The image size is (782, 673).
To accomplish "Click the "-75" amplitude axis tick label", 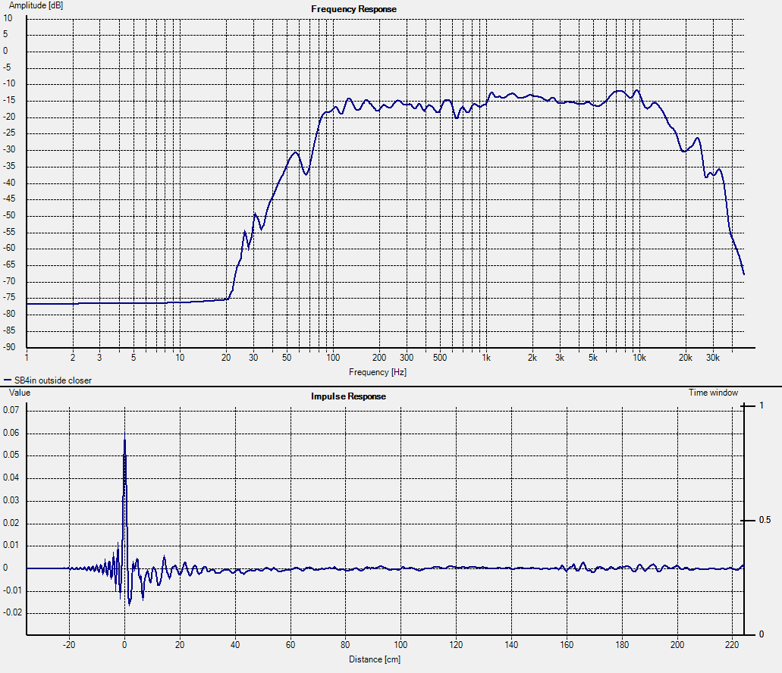I will click(9, 297).
